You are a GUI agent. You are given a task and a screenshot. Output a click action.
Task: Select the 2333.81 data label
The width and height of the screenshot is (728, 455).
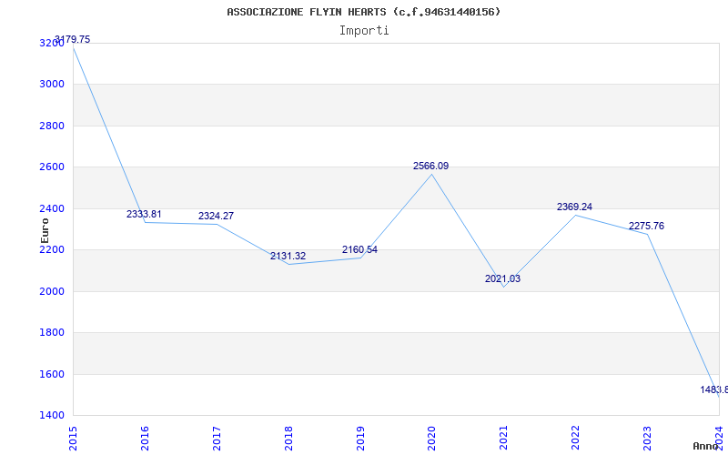click(x=144, y=214)
